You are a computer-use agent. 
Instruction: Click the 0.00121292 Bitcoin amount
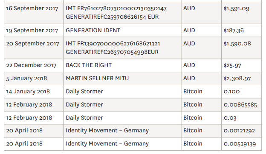[239, 131]
